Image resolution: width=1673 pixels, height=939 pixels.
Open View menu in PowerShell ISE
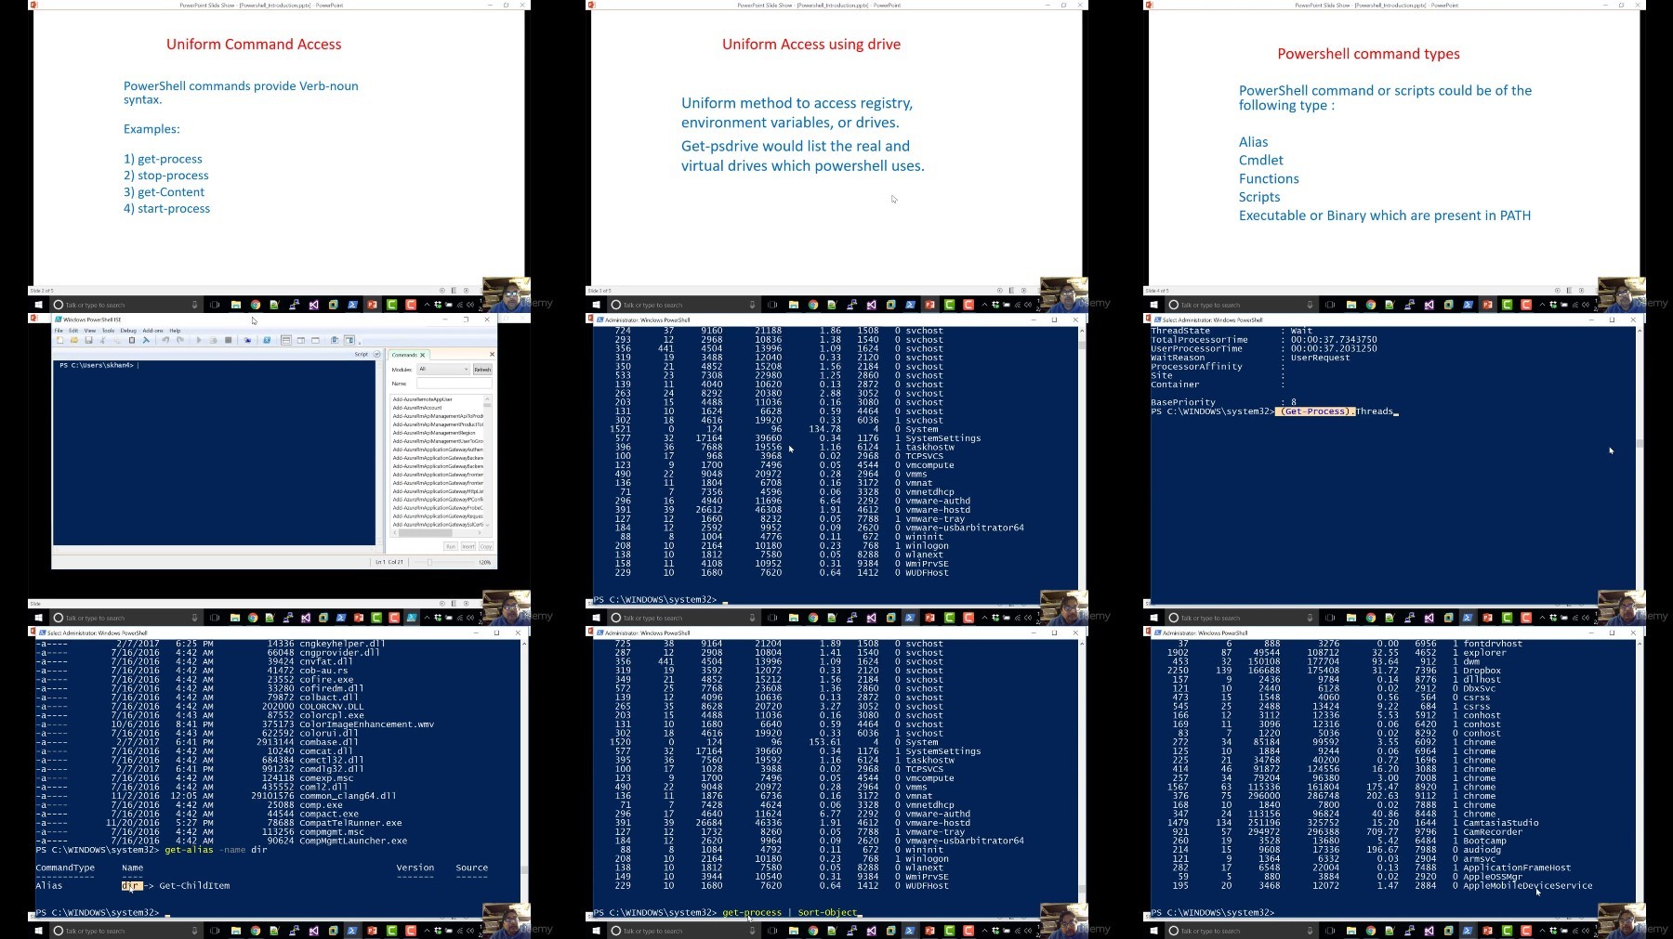(90, 330)
